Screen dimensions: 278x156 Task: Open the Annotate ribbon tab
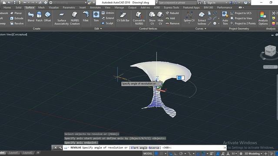[x=95, y=7]
